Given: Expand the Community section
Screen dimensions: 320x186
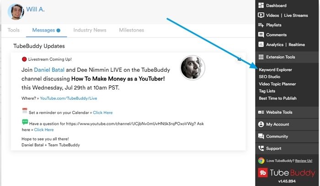Looking at the screenshot, I should coord(287,136).
